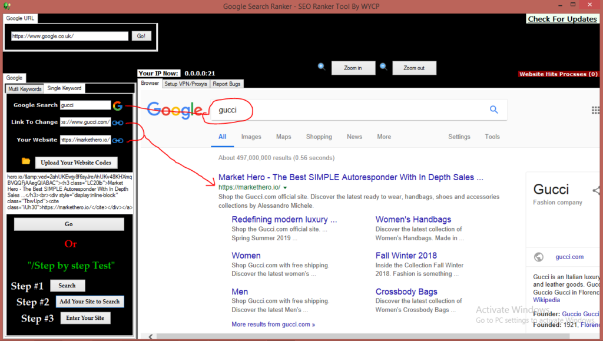Click the Zoom out button

414,68
